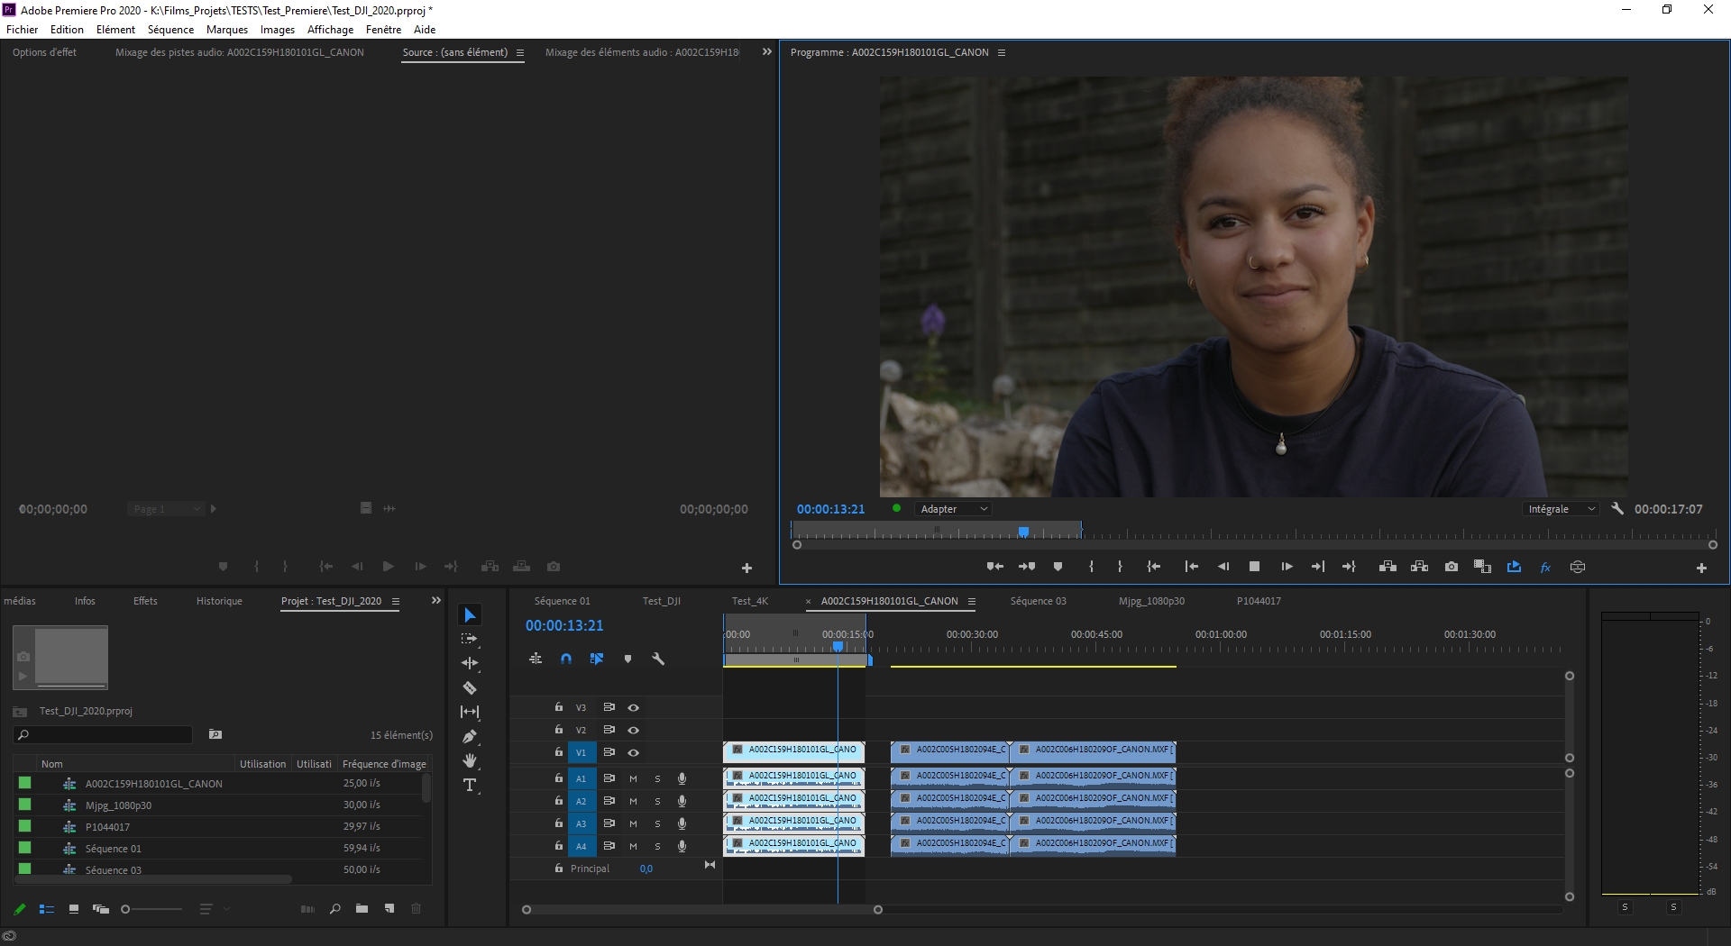This screenshot has width=1731, height=946.
Task: Open the Adapter zoom level dropdown
Action: [953, 509]
